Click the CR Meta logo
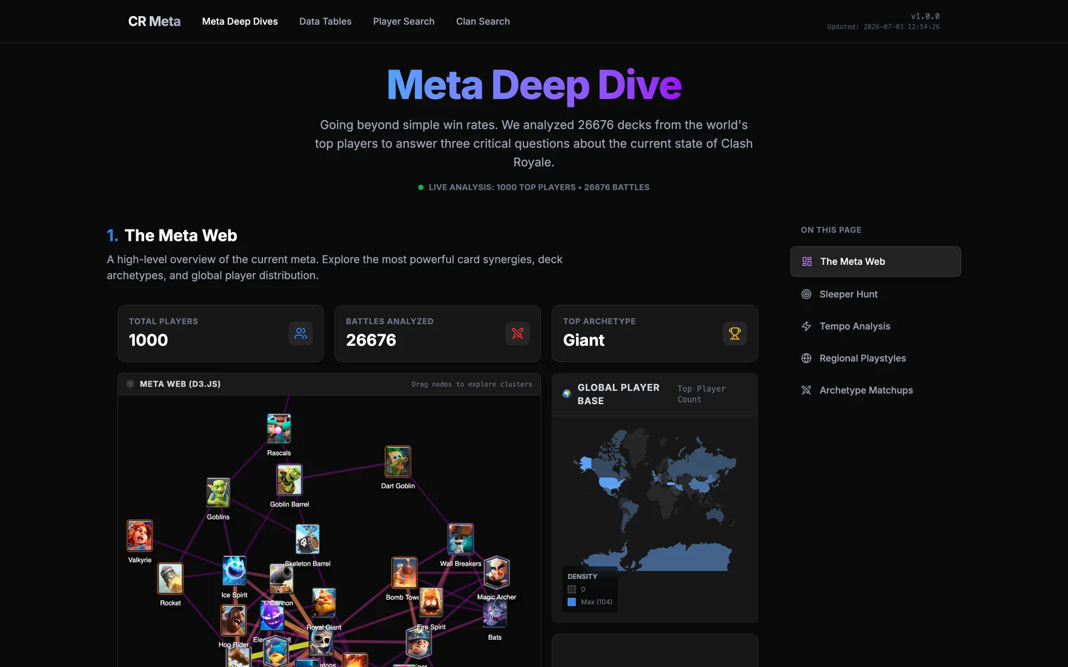1068x667 pixels. coord(154,21)
